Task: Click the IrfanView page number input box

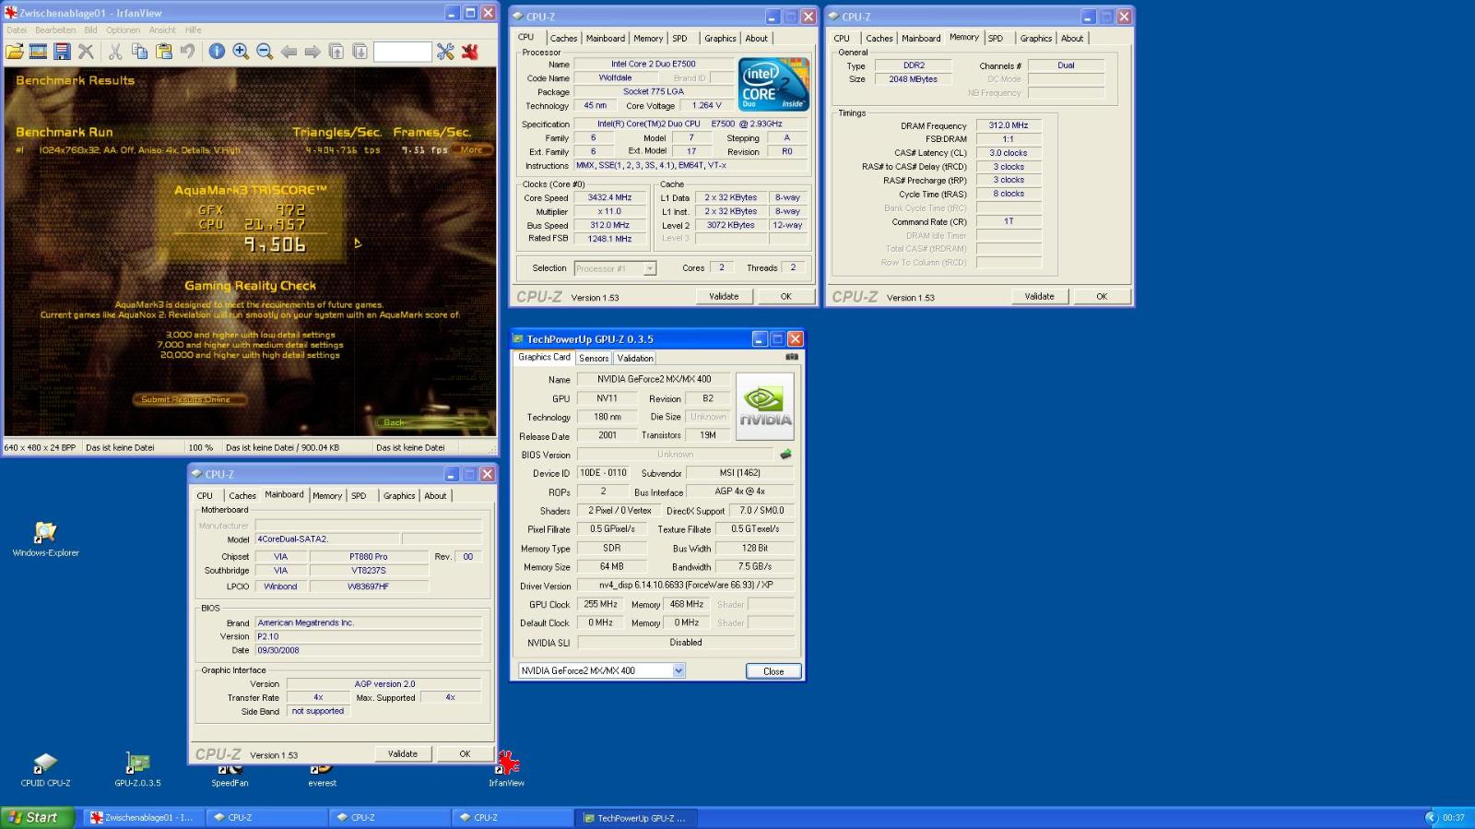Action: tap(402, 52)
